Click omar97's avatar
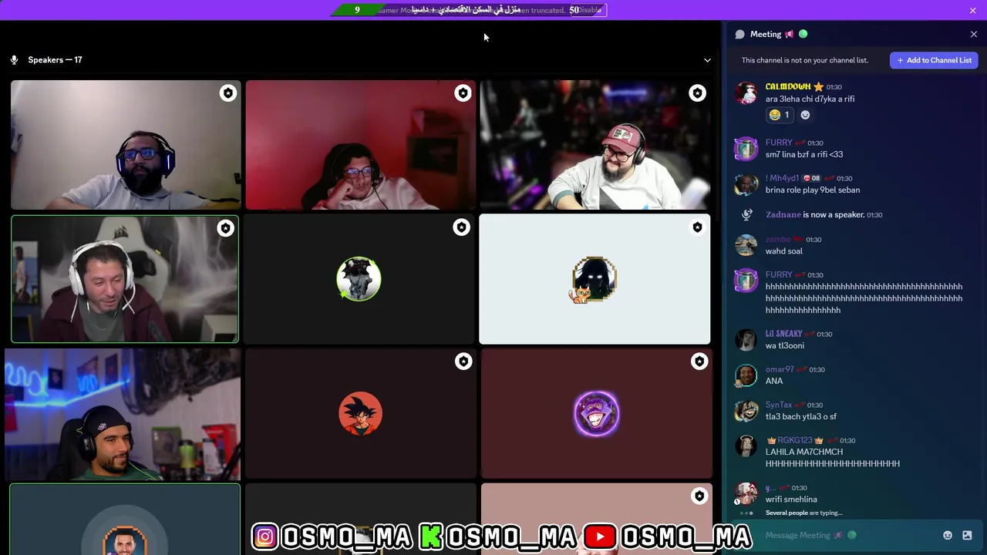 [x=746, y=375]
